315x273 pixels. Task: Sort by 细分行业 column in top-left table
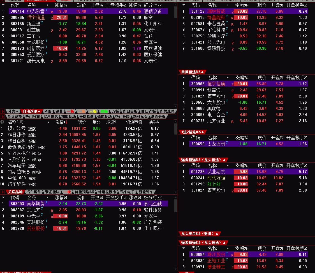tap(153, 5)
